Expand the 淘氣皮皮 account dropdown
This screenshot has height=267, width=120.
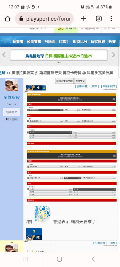point(37,28)
